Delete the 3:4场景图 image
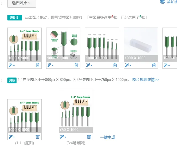Image resolution: width=177 pixels, height=148 pixels. click(x=89, y=137)
